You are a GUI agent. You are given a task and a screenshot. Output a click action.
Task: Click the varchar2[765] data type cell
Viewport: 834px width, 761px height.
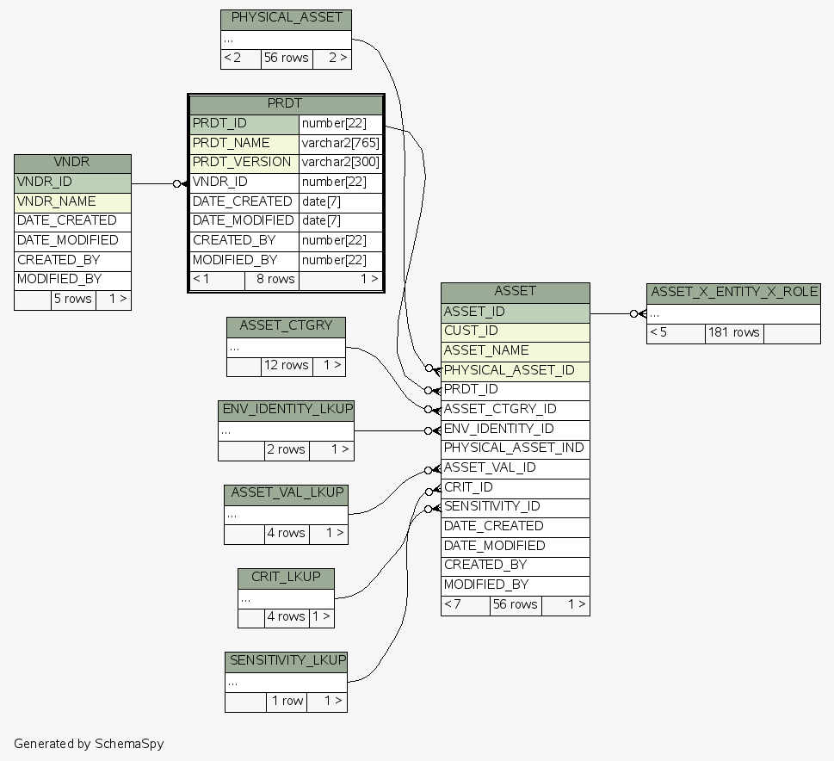click(341, 143)
